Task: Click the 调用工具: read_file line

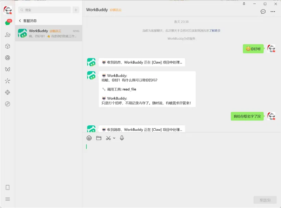Action: click(x=119, y=89)
